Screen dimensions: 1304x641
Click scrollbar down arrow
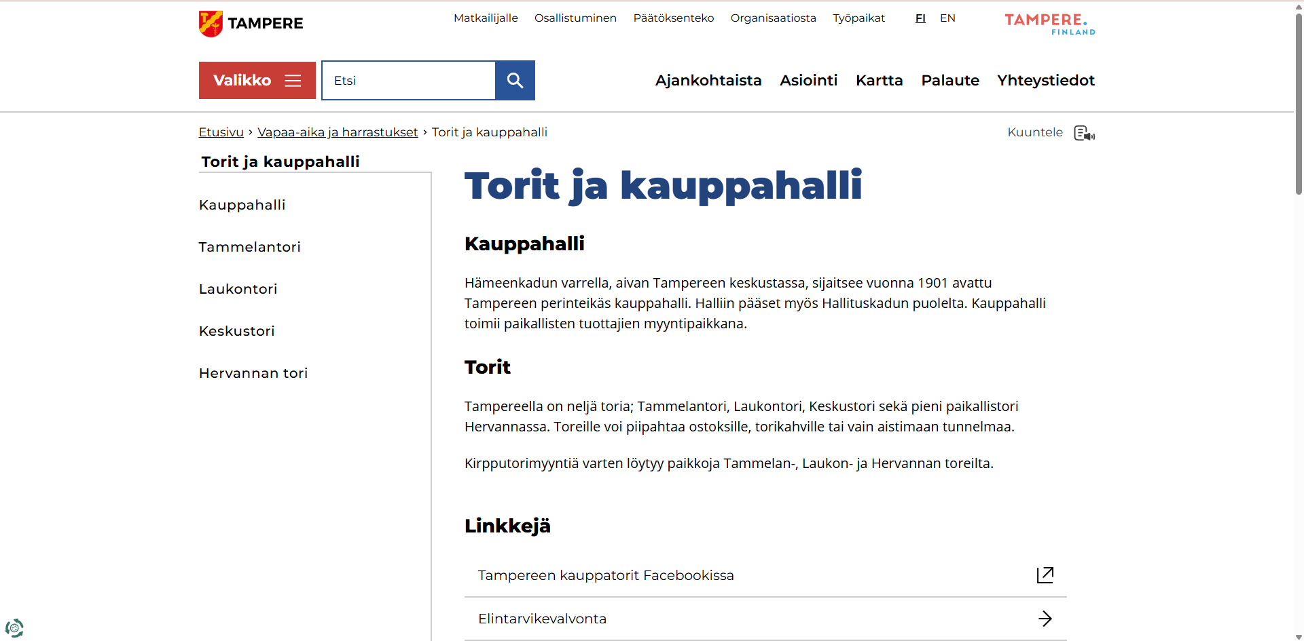[x=1299, y=636]
